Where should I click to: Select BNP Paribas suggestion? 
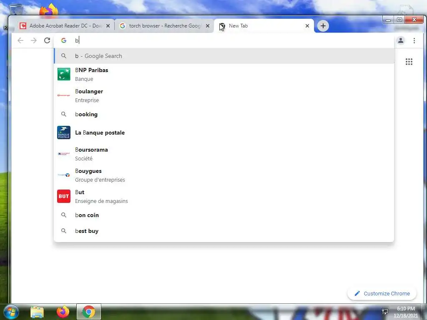(224, 74)
